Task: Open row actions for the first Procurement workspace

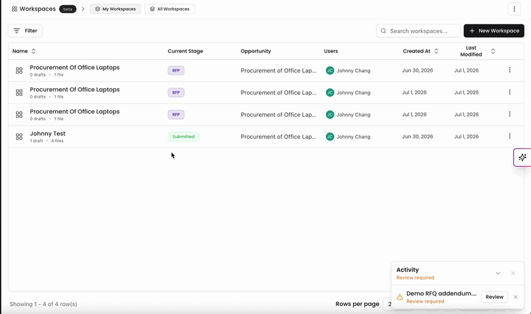Action: tap(510, 70)
